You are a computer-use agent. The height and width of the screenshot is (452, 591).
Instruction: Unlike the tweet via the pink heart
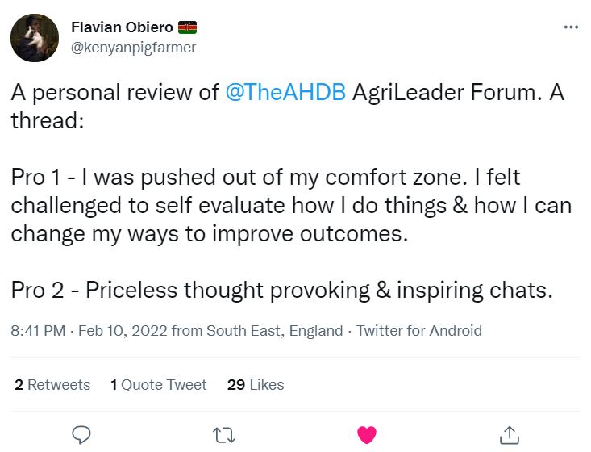(x=366, y=435)
